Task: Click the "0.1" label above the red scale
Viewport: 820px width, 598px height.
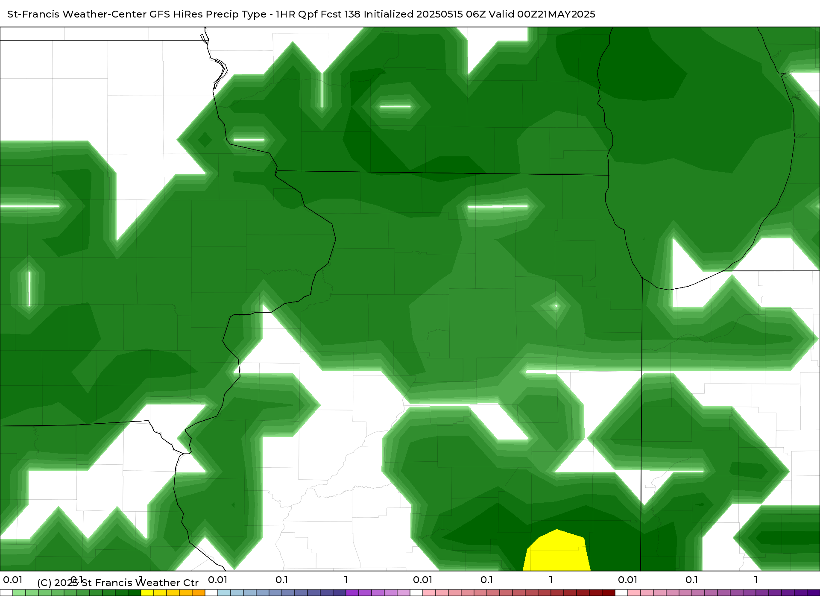Action: 487,580
